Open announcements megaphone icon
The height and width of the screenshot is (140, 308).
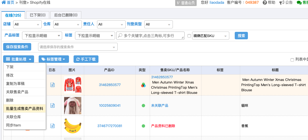tap(282, 3)
